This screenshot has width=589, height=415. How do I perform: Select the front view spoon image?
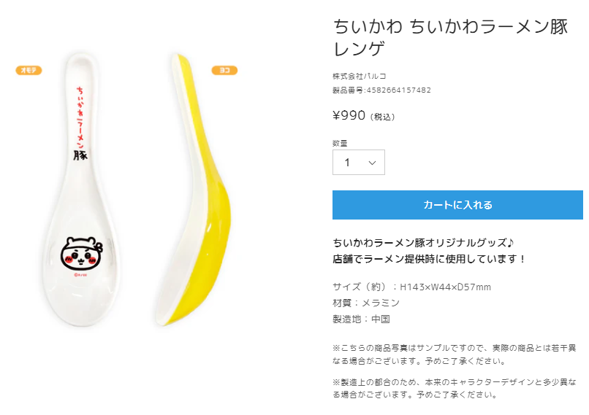[82, 190]
